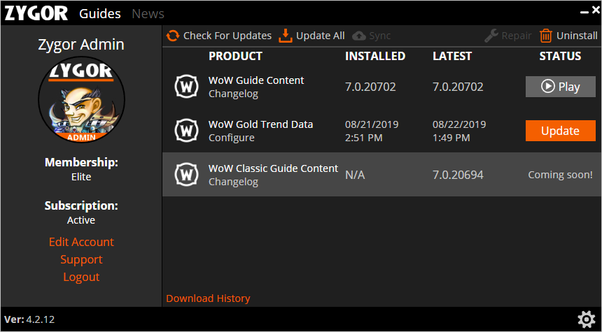Screen dimensions: 602x332
Task: Close the Zygor window
Action: pyautogui.click(x=595, y=10)
